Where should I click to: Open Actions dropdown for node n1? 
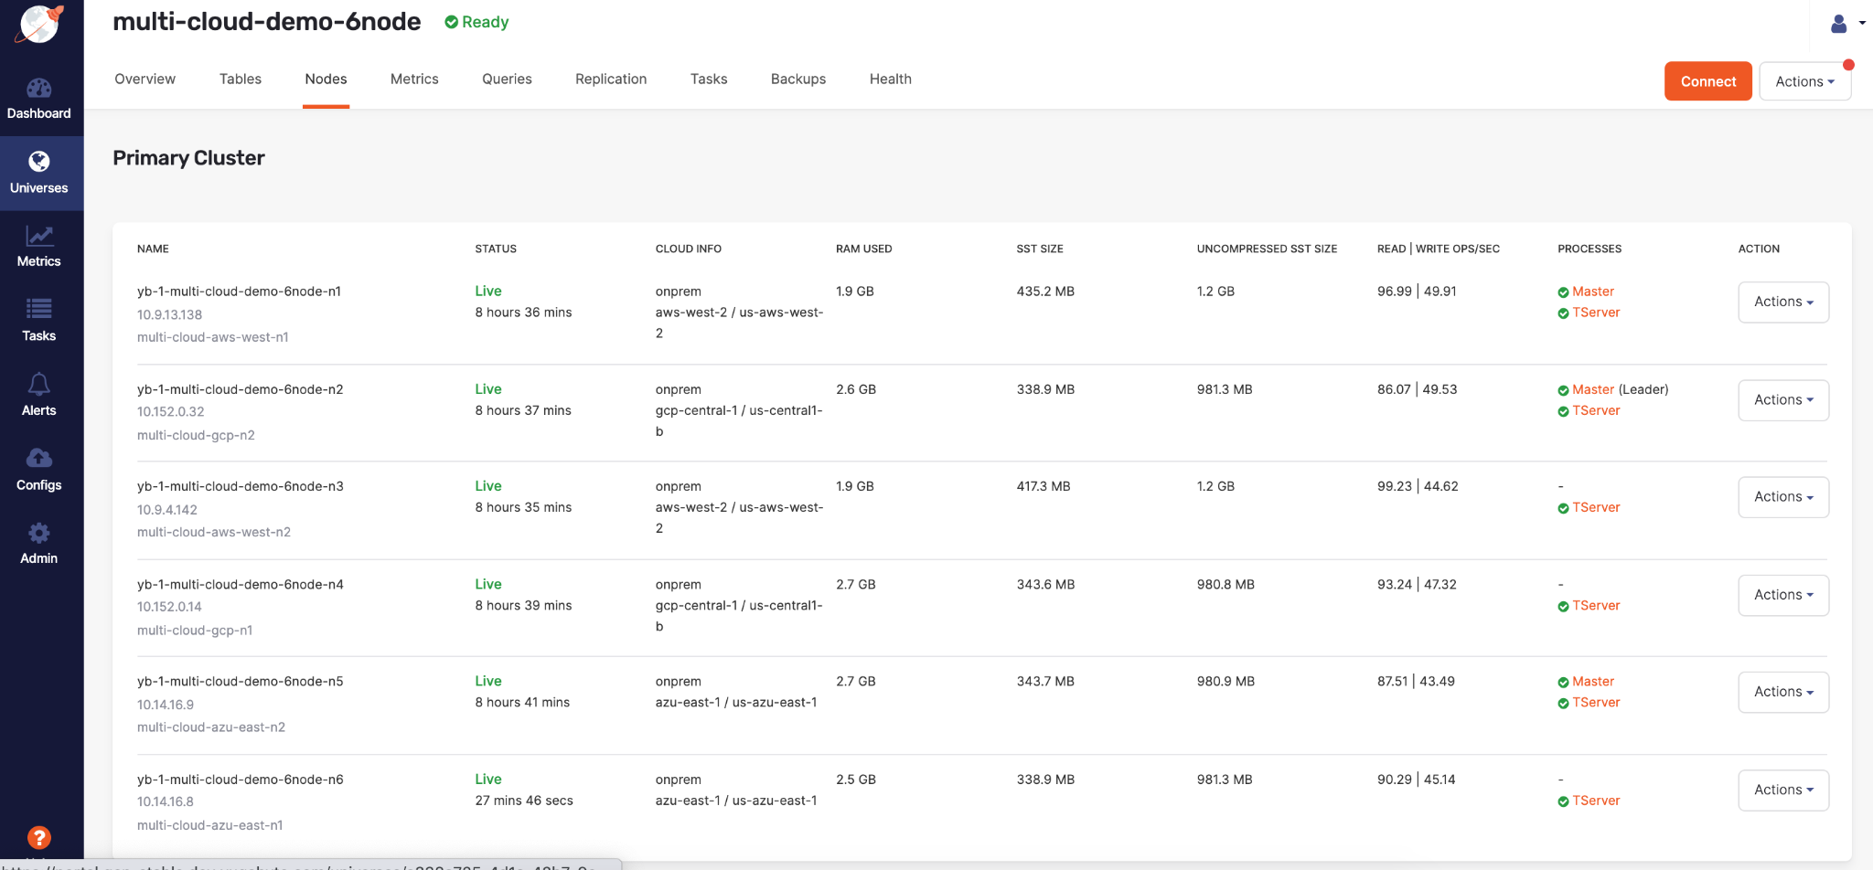1782,302
